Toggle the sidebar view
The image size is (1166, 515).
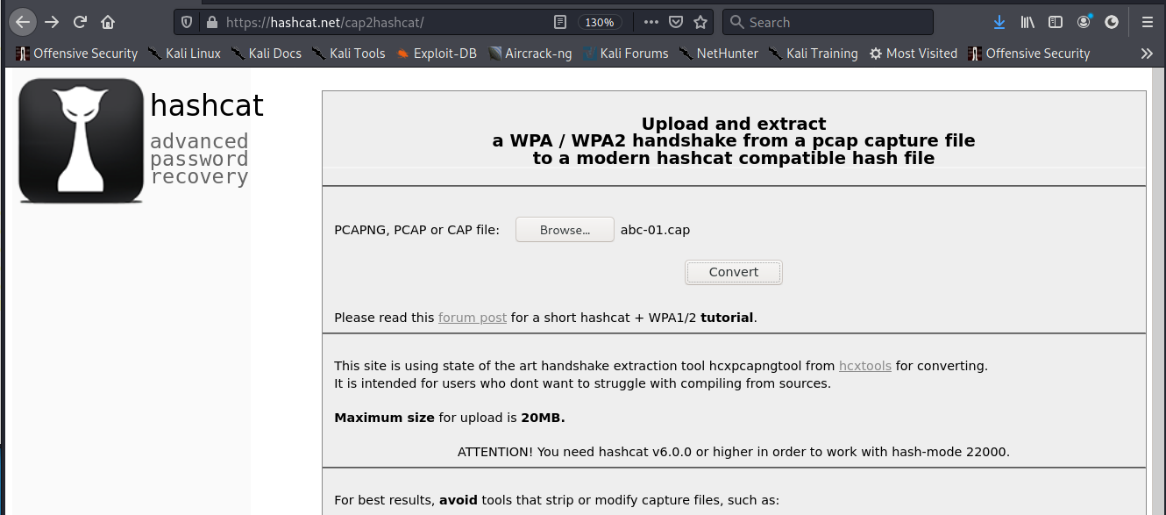click(1056, 22)
